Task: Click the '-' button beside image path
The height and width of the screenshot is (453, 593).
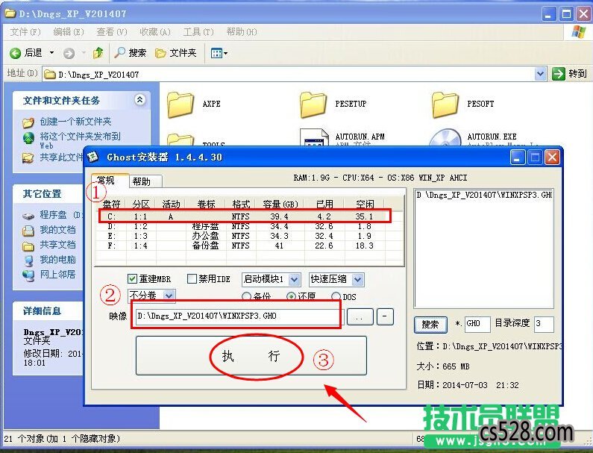Action: point(385,316)
